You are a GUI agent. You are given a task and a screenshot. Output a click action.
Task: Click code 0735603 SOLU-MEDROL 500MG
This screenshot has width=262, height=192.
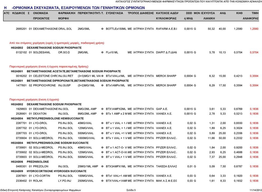coord(21,157)
